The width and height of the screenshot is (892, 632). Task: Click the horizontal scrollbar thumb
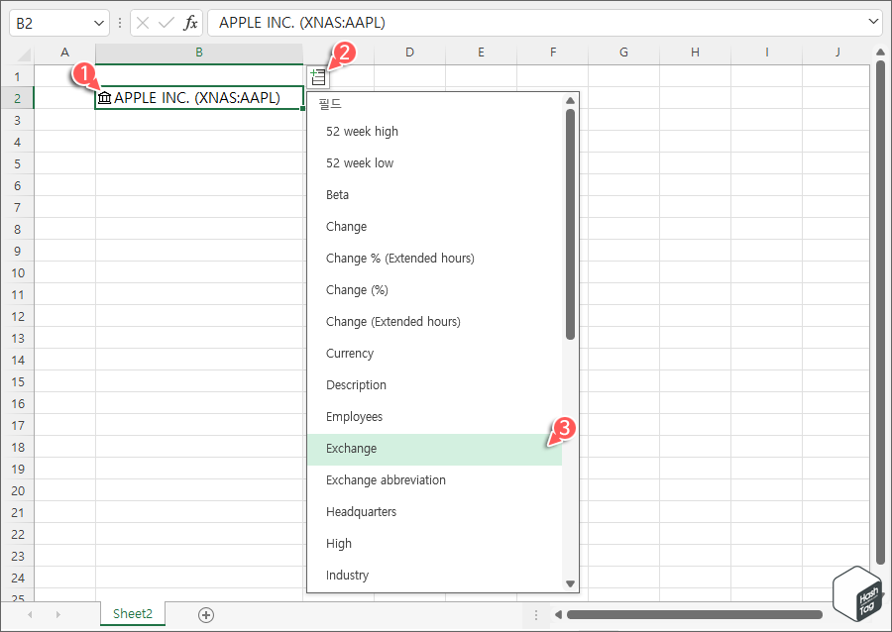[x=695, y=614]
